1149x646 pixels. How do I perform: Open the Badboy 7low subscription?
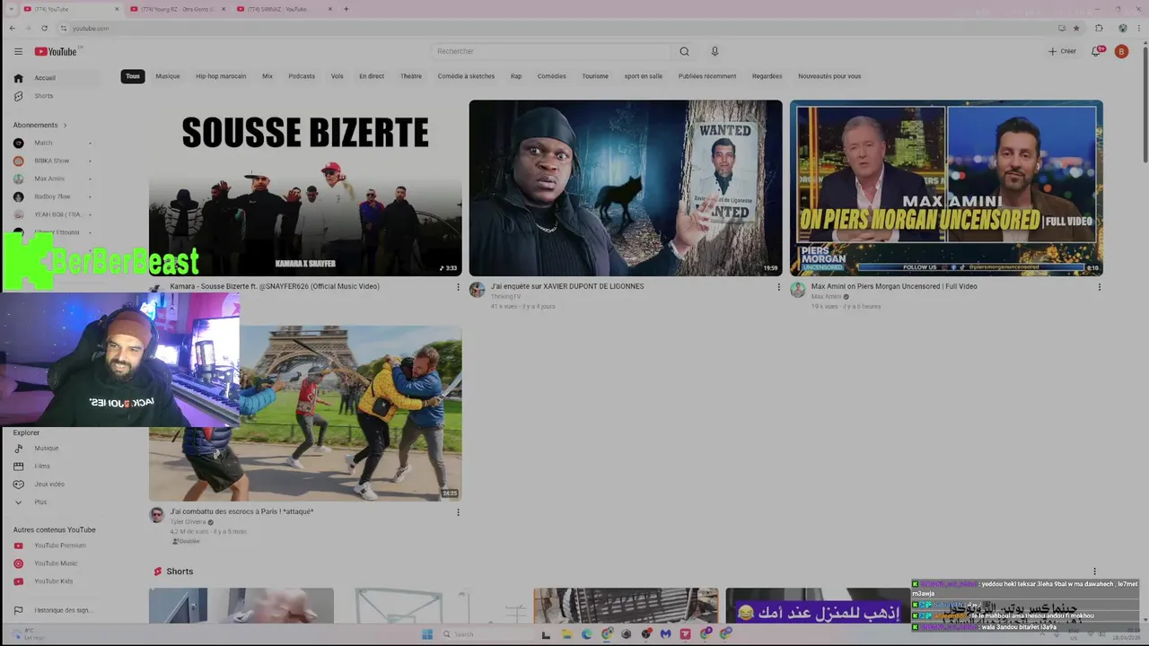(x=54, y=196)
